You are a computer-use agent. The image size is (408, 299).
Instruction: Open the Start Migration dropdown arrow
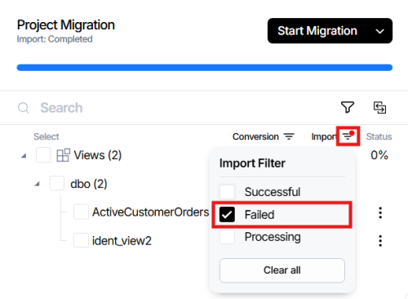(379, 31)
